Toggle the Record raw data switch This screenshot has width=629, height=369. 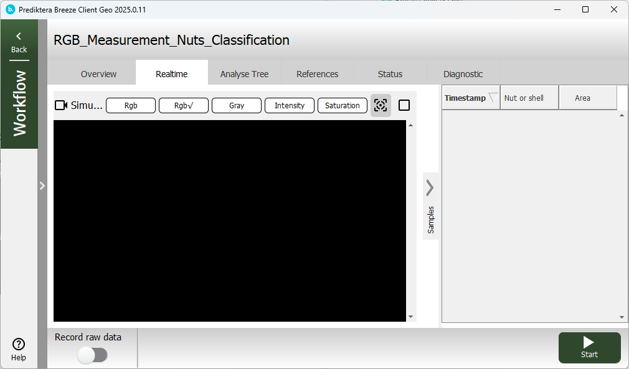click(x=92, y=355)
